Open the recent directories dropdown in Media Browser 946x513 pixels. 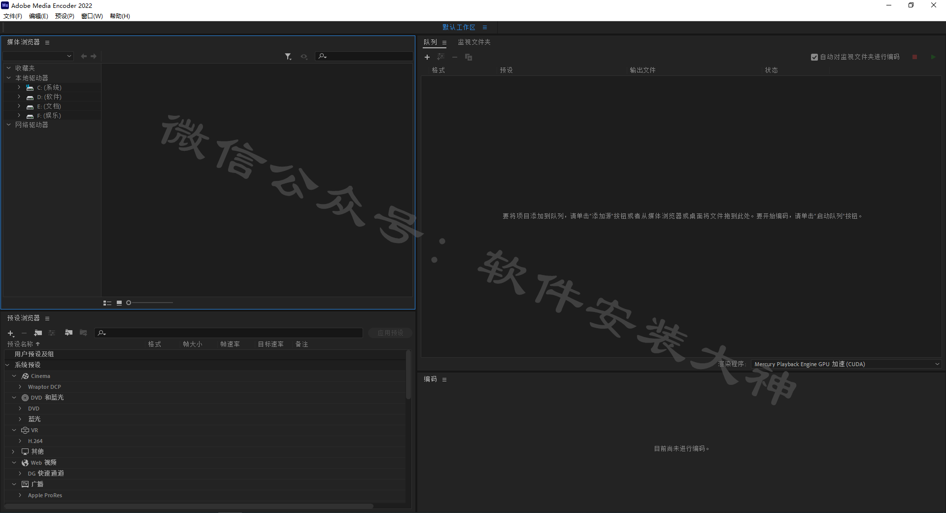(x=38, y=56)
